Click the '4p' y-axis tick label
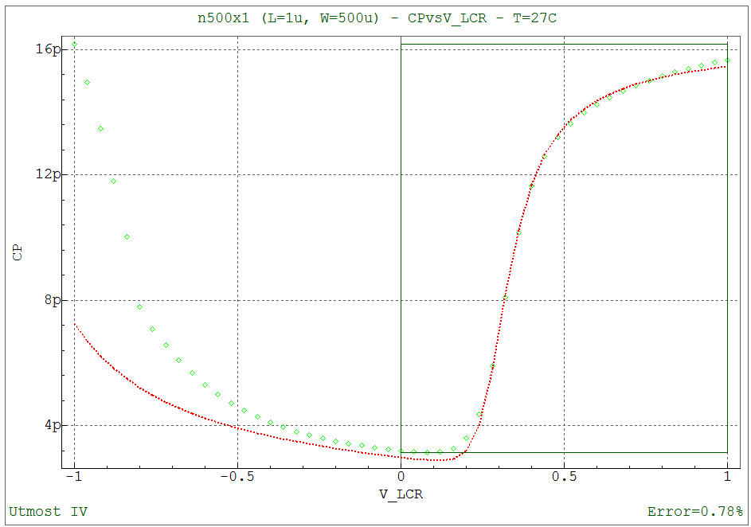Viewport: 751px width, 527px height. point(53,425)
